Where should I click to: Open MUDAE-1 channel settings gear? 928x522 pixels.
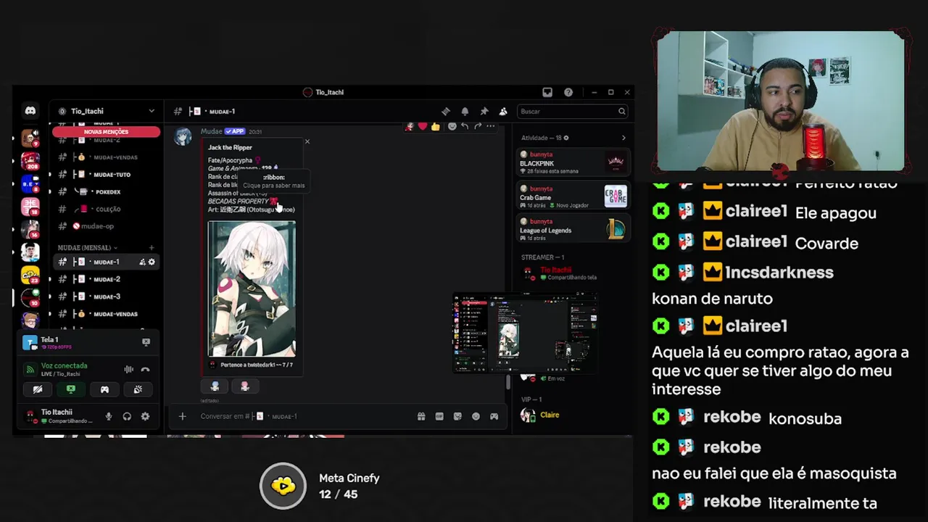click(x=152, y=262)
